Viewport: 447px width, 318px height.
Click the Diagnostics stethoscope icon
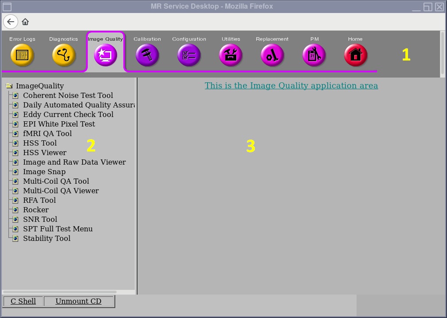coord(64,55)
